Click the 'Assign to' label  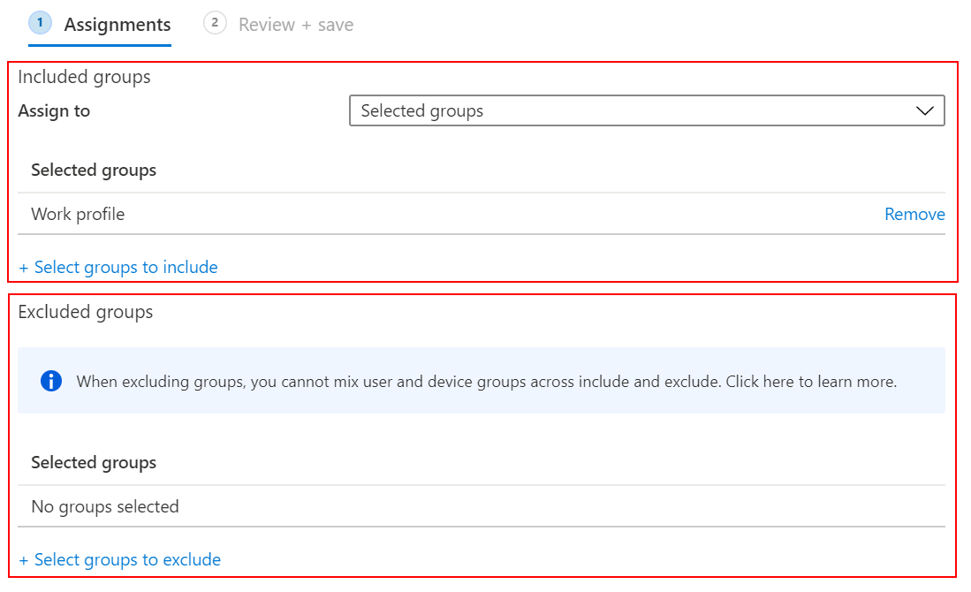click(x=54, y=111)
